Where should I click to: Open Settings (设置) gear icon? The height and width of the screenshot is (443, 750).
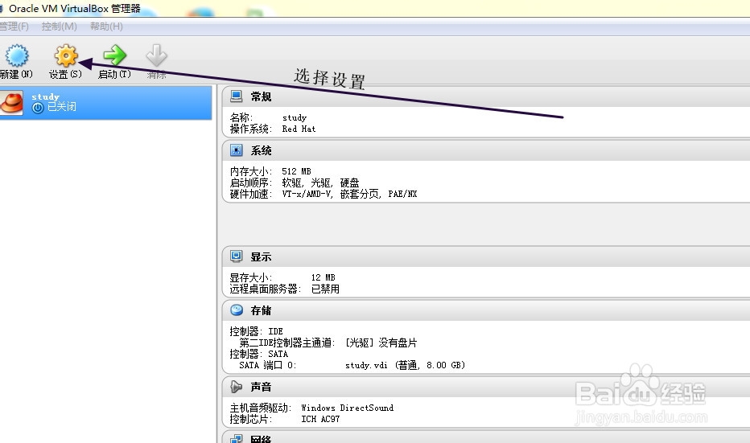pyautogui.click(x=65, y=55)
